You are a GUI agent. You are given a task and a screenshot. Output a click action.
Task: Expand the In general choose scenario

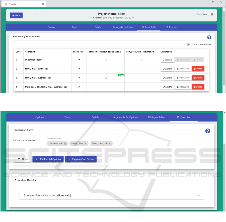(167, 60)
